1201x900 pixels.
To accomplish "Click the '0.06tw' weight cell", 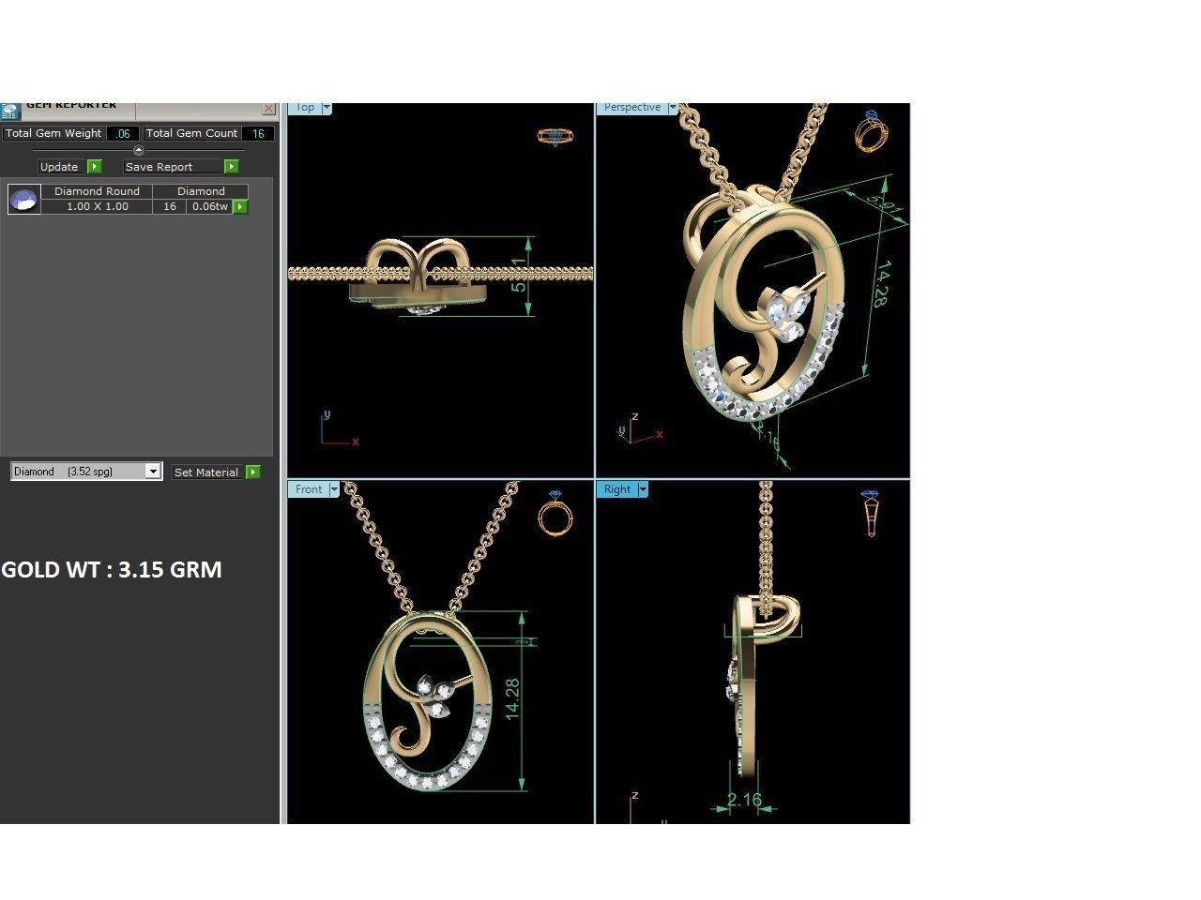I will coord(209,206).
